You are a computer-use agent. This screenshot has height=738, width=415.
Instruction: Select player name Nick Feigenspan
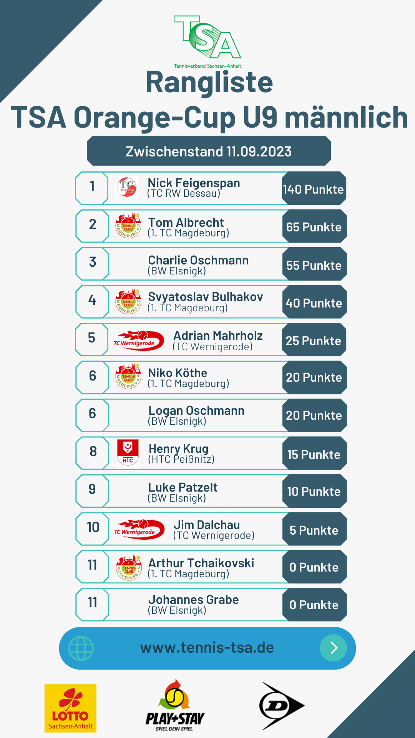click(x=194, y=183)
